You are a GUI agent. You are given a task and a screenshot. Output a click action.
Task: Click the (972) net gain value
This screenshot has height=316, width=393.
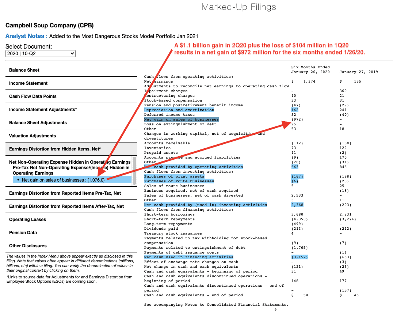tap(297, 119)
